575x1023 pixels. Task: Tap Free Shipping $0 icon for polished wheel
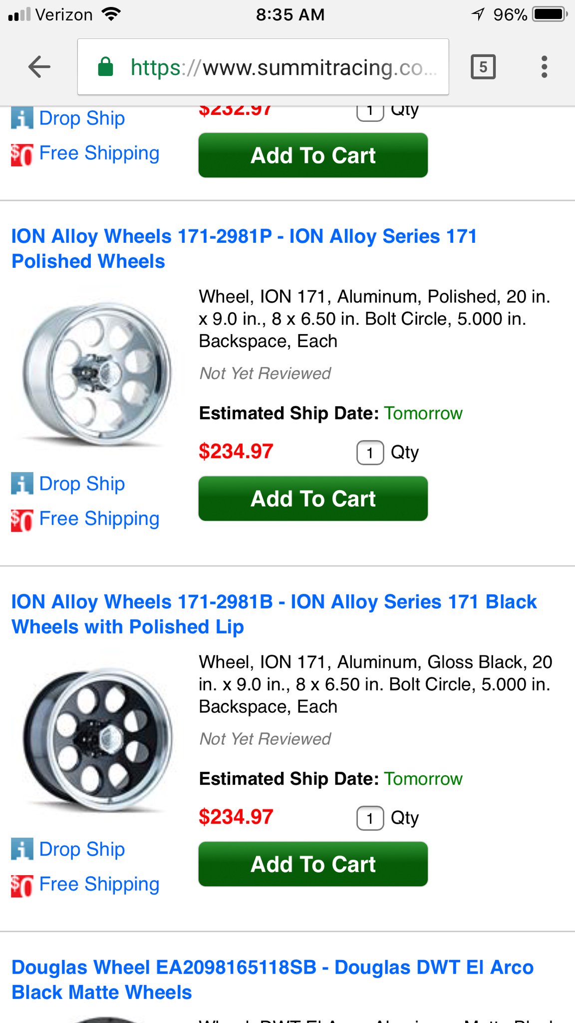[x=22, y=519]
